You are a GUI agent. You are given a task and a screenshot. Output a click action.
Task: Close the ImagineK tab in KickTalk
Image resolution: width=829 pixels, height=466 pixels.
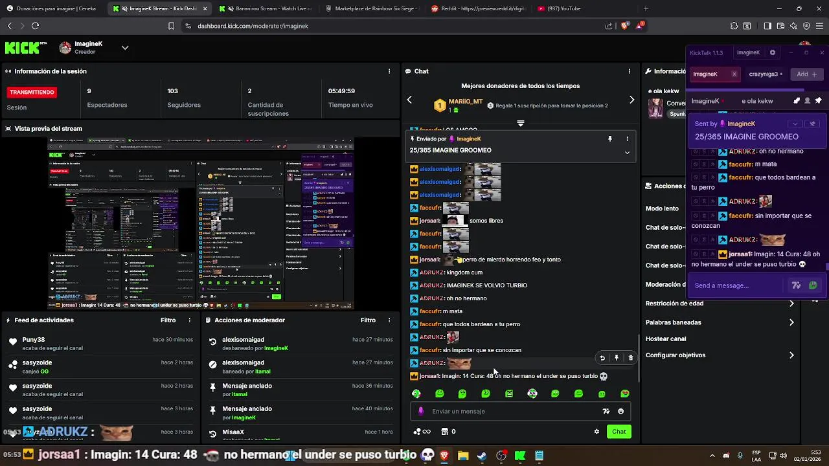pyautogui.click(x=734, y=74)
